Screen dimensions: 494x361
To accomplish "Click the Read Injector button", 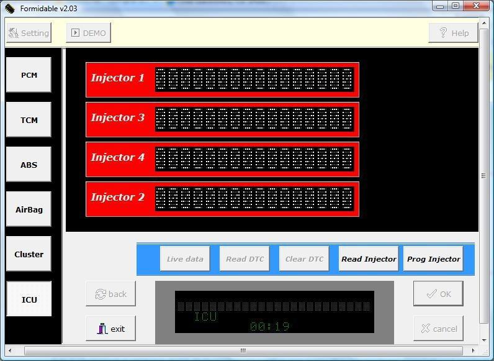I will tap(369, 259).
